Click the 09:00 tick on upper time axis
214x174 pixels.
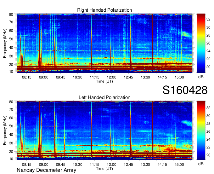(44, 77)
